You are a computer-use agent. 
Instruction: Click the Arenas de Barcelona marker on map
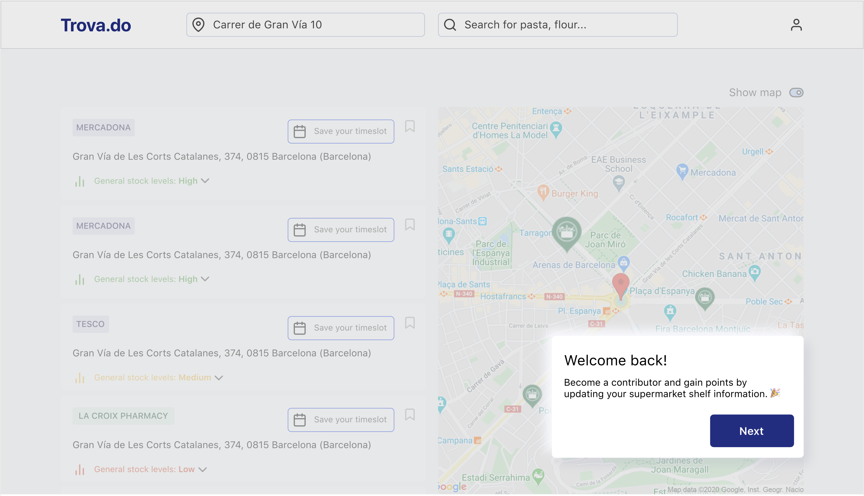coord(623,263)
